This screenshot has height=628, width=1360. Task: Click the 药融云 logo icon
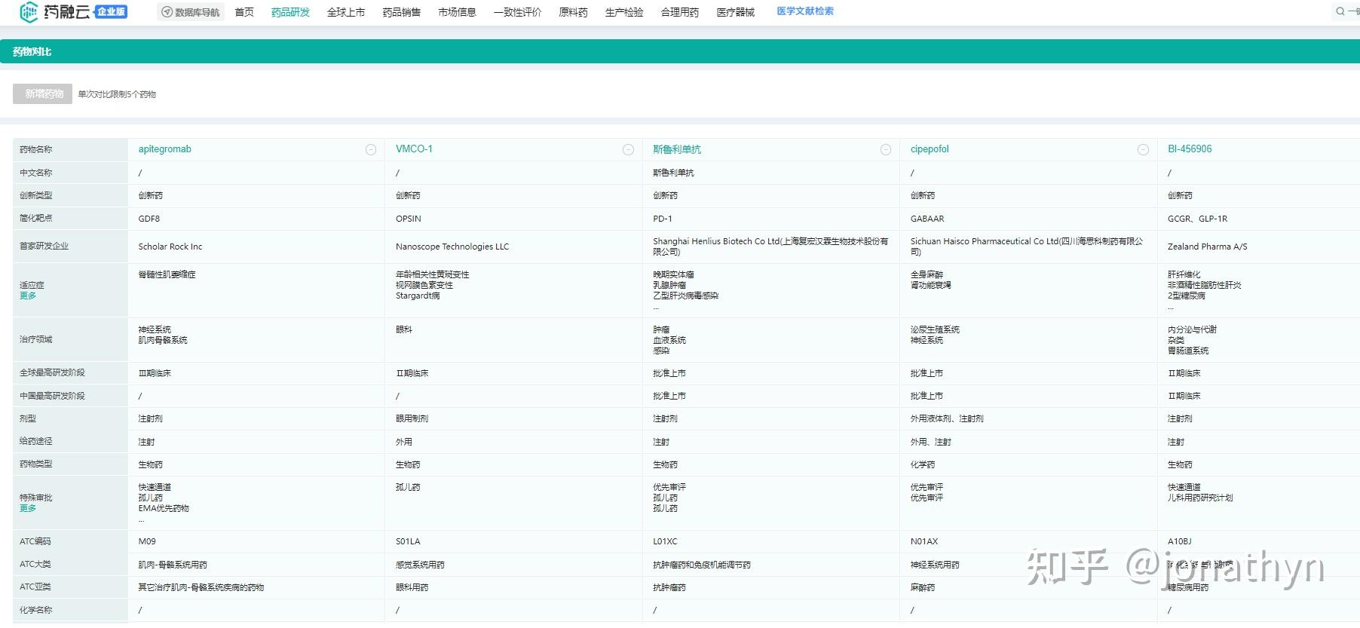point(29,11)
